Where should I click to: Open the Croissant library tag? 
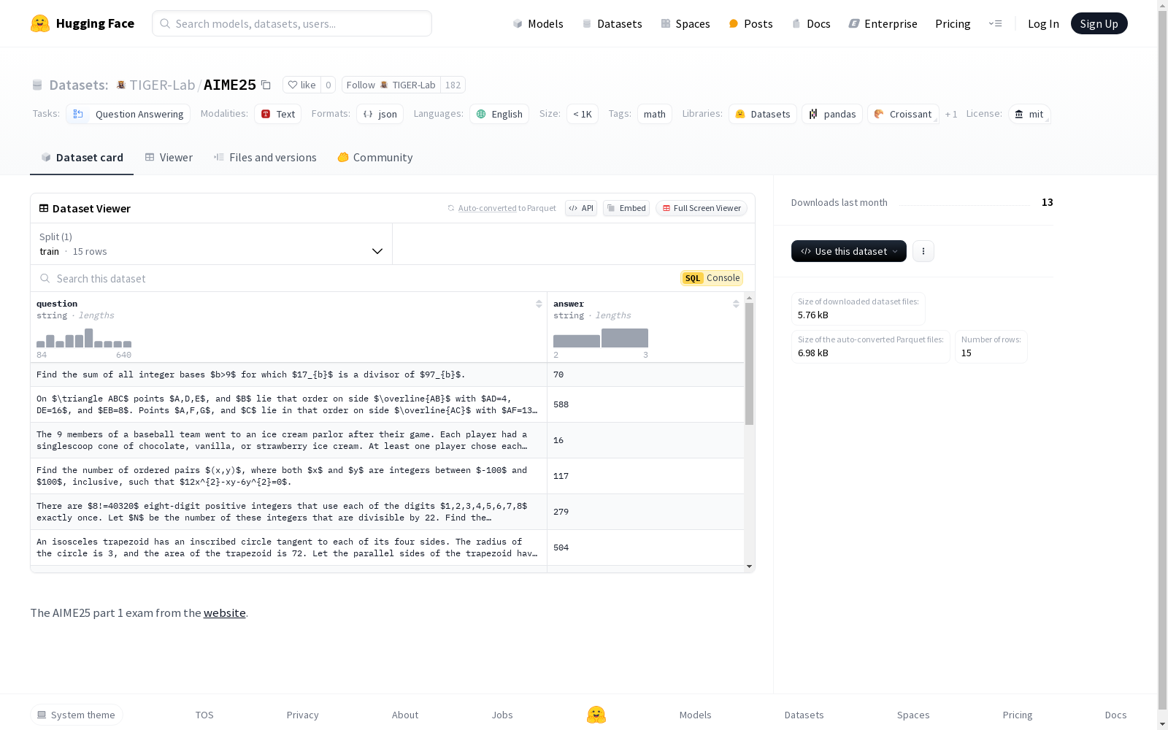(903, 114)
